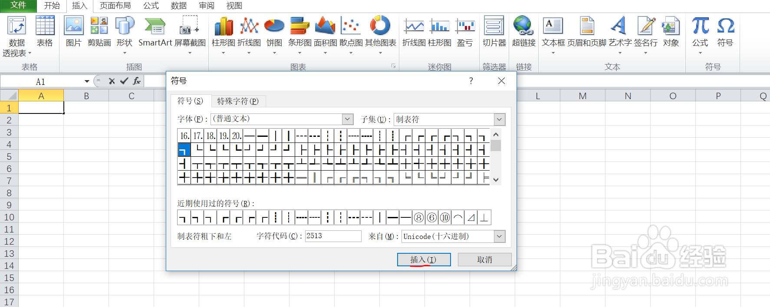Insert a 超链接 hyperlink
Image resolution: width=770 pixels, height=307 pixels.
click(x=523, y=31)
